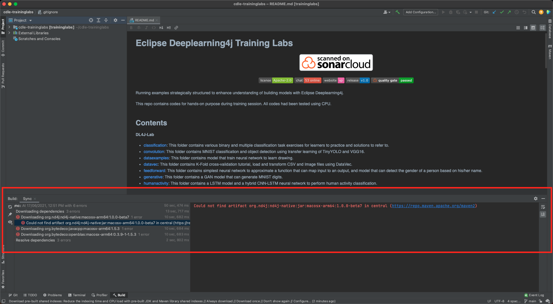Hide the Project tool window
Viewport: 553px width, 304px height.
pyautogui.click(x=123, y=20)
